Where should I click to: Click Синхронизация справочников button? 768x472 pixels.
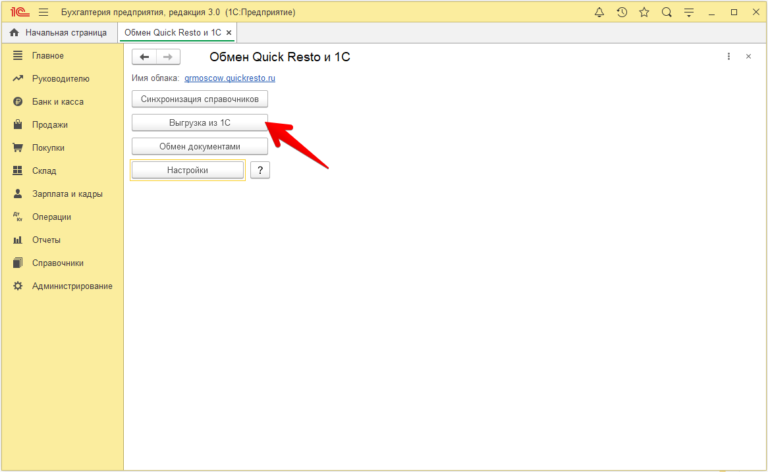200,99
